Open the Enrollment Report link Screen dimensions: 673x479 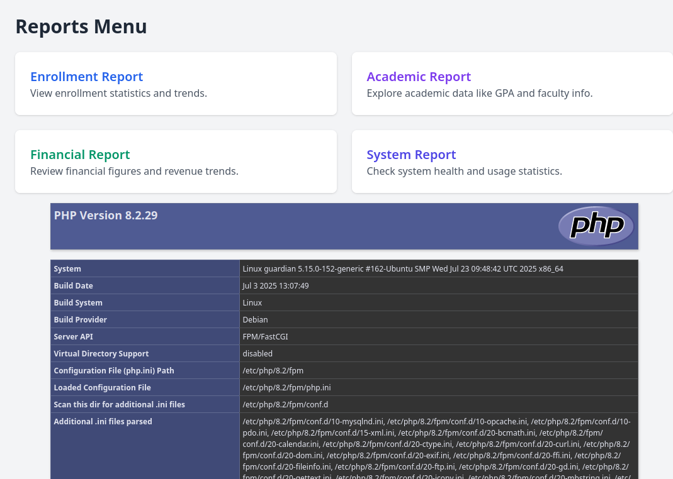click(x=86, y=77)
